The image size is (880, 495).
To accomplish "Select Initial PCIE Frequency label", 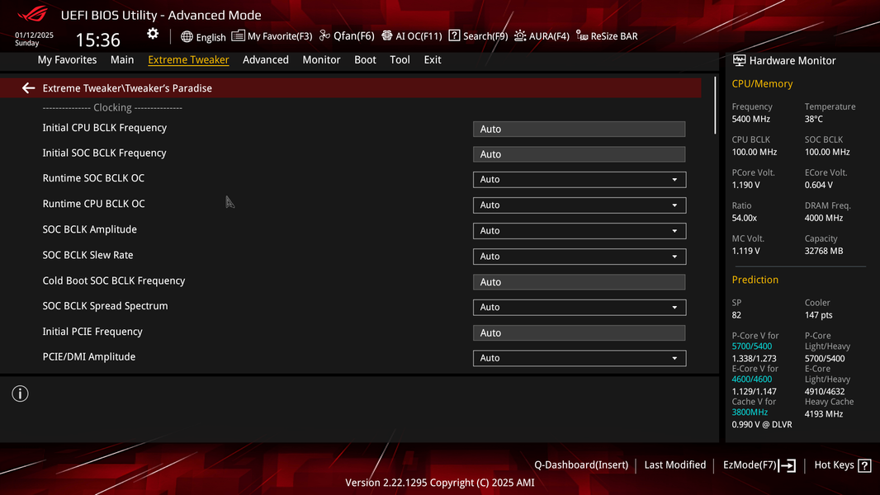I will (92, 332).
